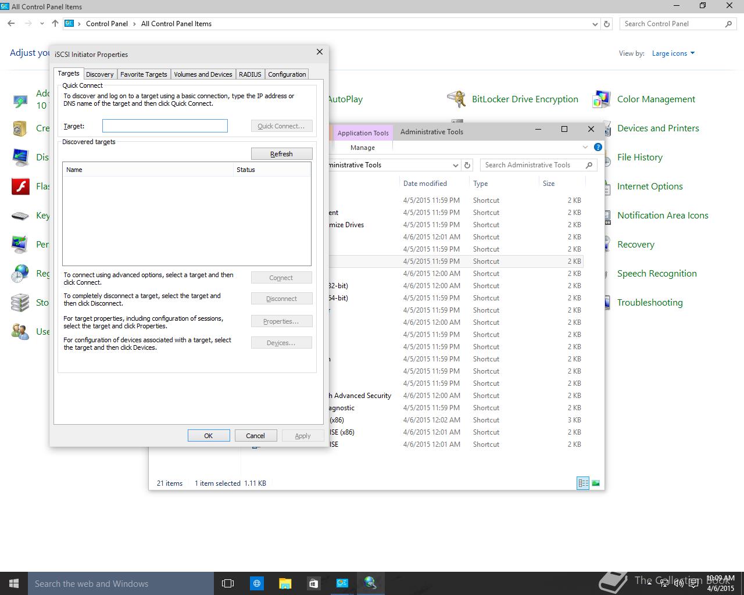744x595 pixels.
Task: Click the Storage Spaces drives icon
Action: (x=20, y=303)
